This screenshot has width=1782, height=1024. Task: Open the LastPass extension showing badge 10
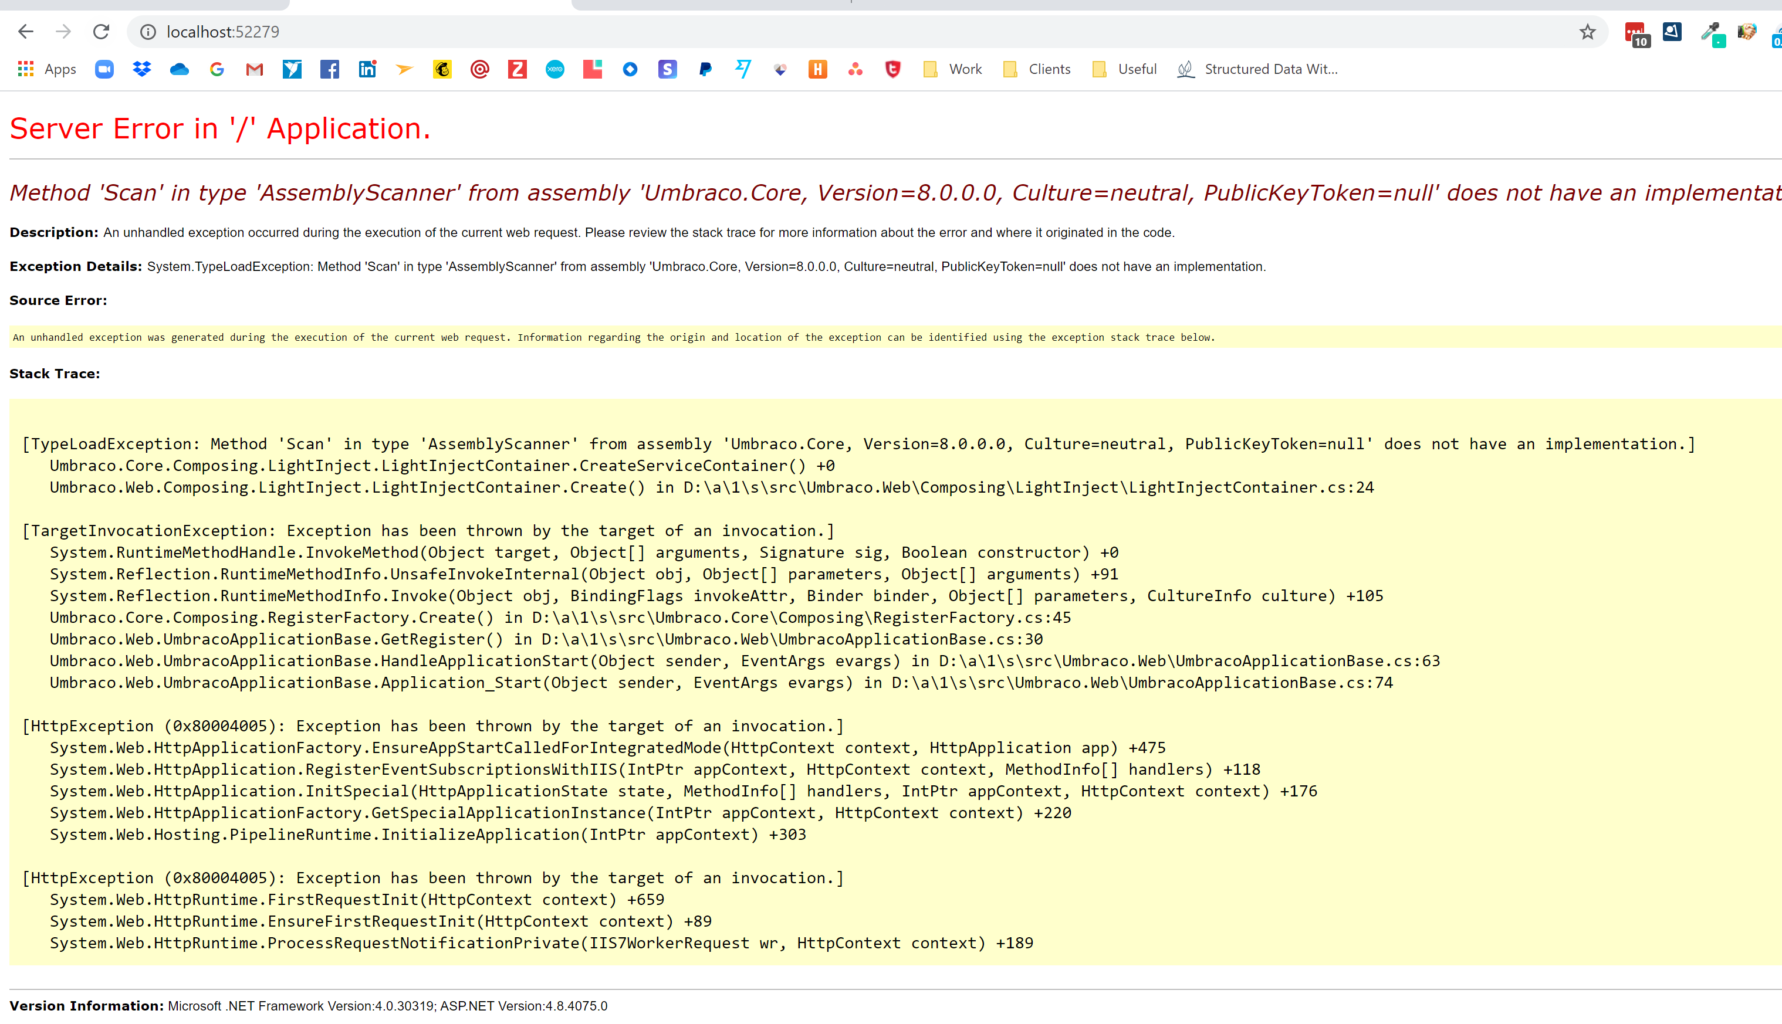point(1636,34)
